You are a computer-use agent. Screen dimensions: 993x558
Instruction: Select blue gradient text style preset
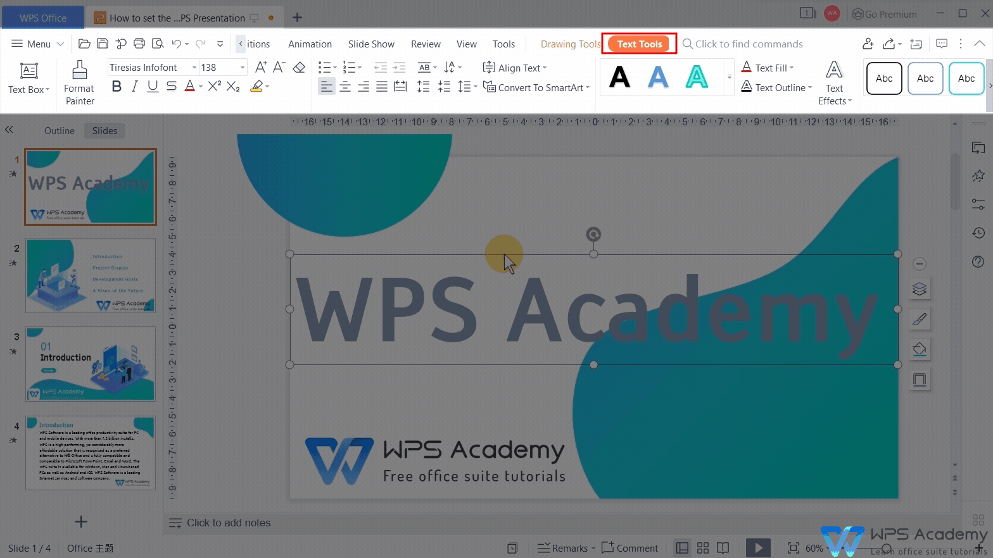(658, 77)
